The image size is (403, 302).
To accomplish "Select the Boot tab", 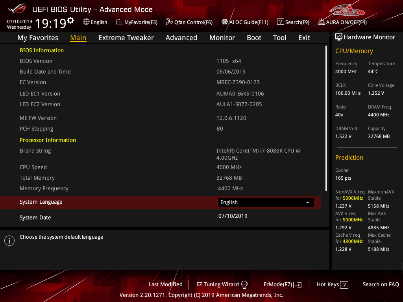I will pyautogui.click(x=254, y=38).
